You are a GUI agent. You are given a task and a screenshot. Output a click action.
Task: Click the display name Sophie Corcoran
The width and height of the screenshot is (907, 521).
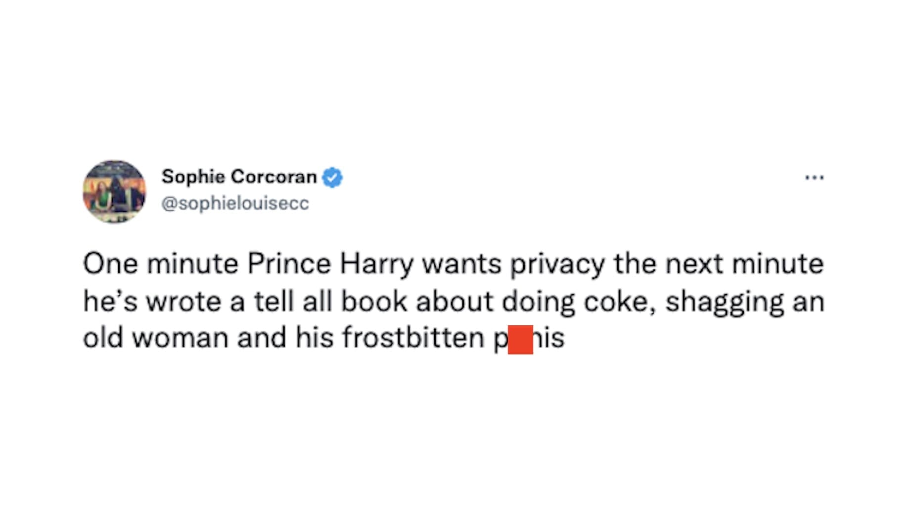(x=239, y=176)
